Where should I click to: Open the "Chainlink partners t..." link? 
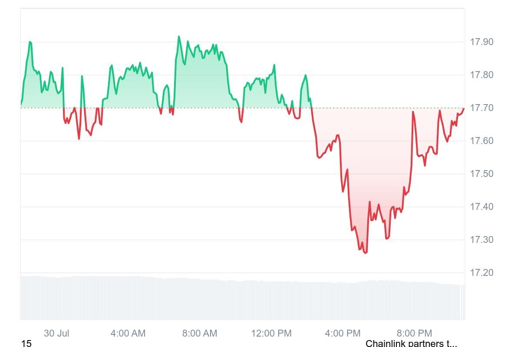tap(411, 344)
